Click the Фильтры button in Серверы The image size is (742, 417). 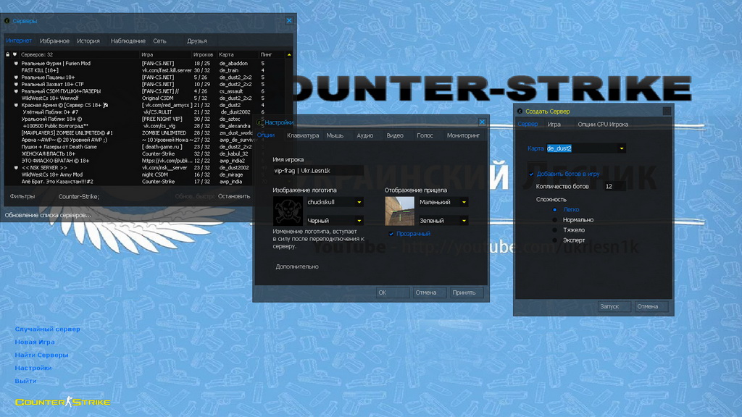[22, 196]
